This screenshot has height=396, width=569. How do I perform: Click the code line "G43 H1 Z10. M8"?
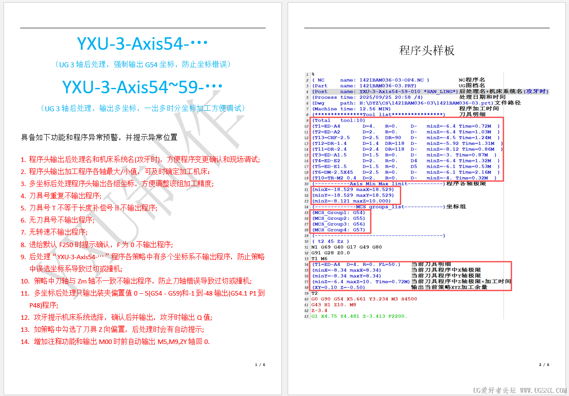(333, 305)
